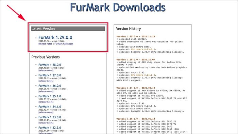Image resolution: width=238 pixels, height=134 pixels.
Task: Open Release notes under FurMark 1.29.0.0
Action: point(45,44)
